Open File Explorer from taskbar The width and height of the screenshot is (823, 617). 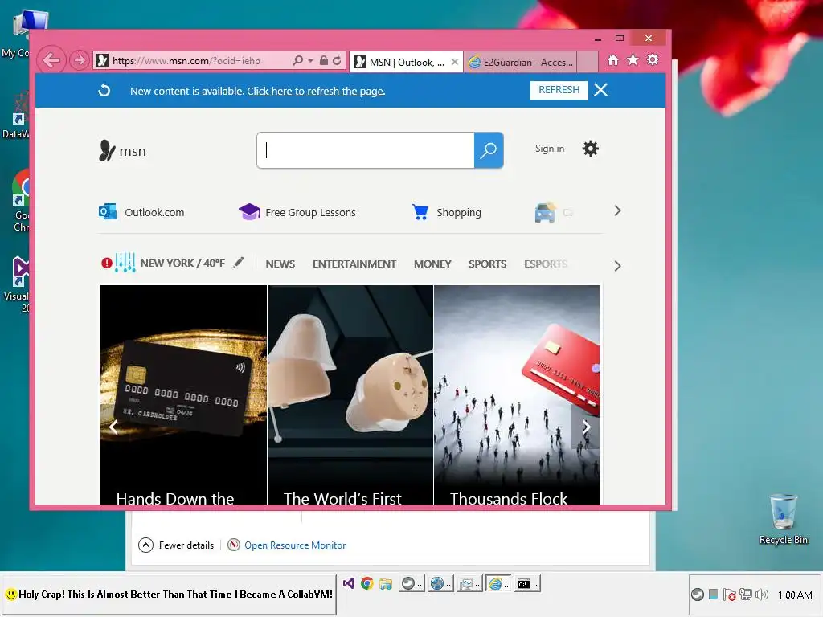coord(386,583)
